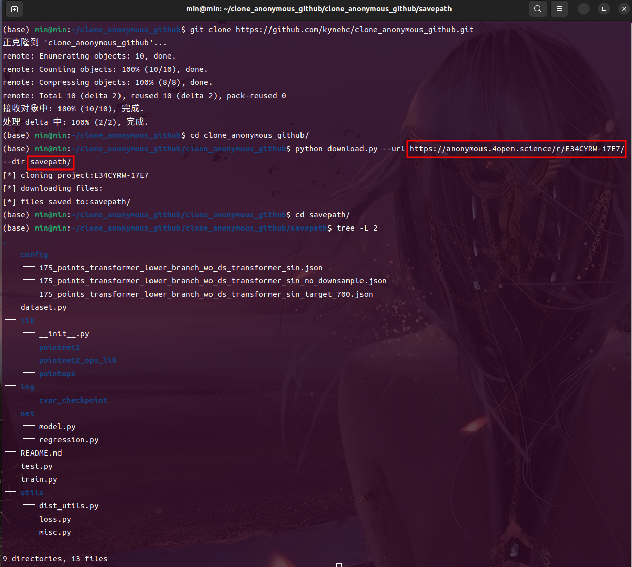Click the scrollbar at the bottom edge

tap(339, 564)
